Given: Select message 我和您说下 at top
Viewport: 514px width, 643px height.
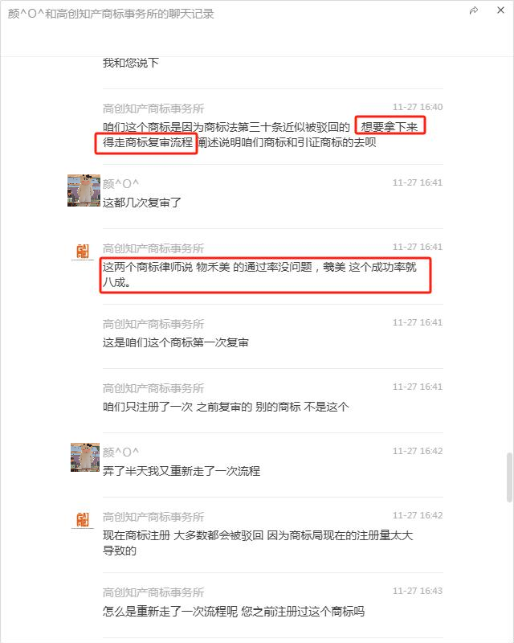Looking at the screenshot, I should 130,63.
